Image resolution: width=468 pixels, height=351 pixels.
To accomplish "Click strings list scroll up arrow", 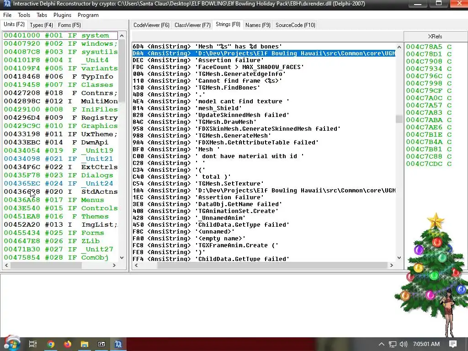I will [x=399, y=47].
